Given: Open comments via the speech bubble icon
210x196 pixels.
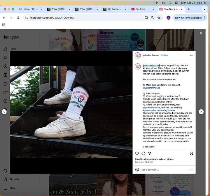Looking at the screenshot, I should (x=143, y=153).
